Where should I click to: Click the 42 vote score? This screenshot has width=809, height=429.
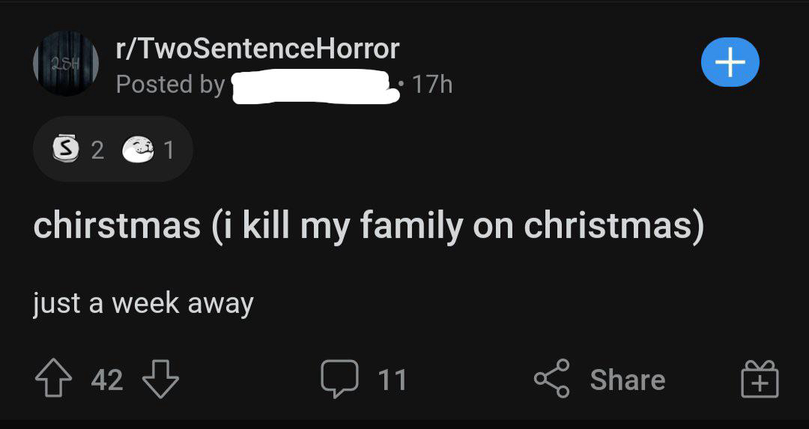pyautogui.click(x=106, y=380)
